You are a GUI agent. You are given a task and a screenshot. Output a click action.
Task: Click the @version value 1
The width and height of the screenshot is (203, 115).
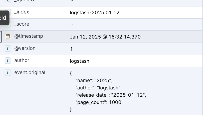[71, 49]
